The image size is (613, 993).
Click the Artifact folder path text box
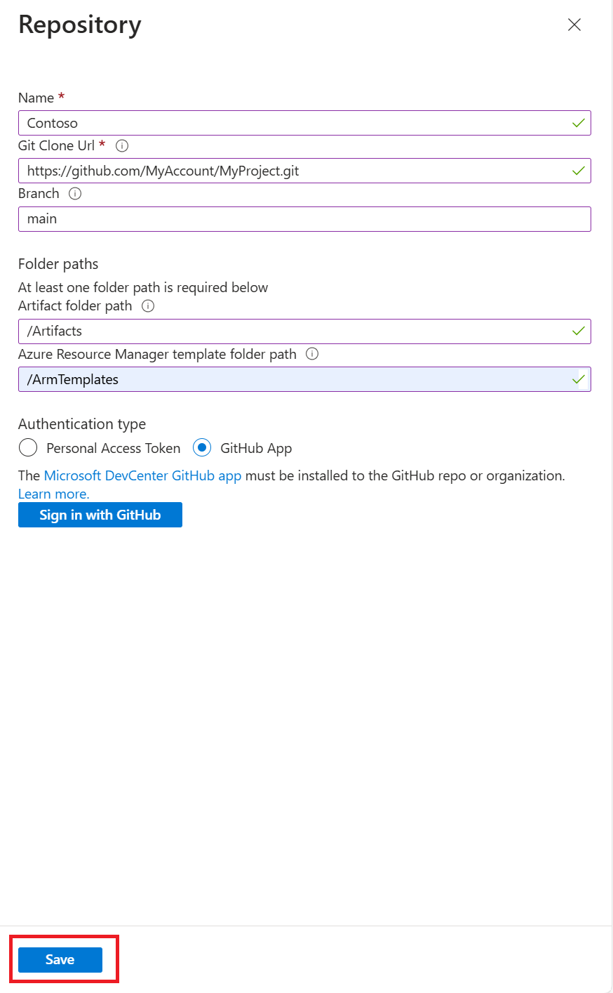point(295,331)
